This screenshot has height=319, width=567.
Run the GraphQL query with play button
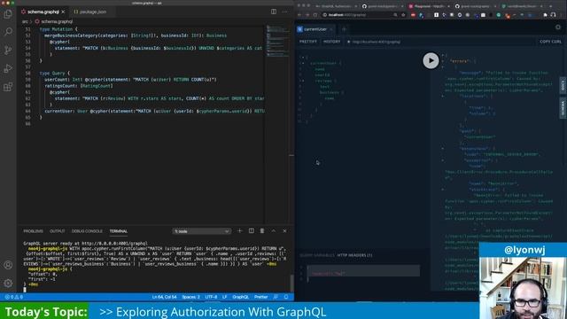tap(431, 60)
